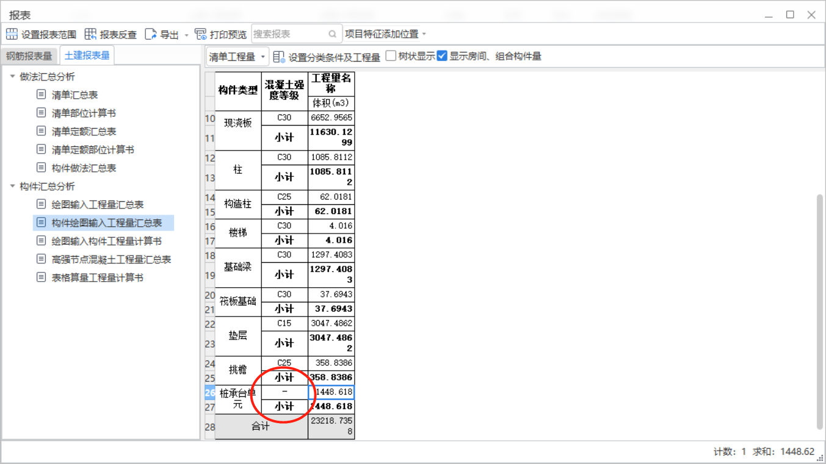This screenshot has height=464, width=826.
Task: Select the 柱 volume cell 1085.8112
Action: tap(331, 157)
